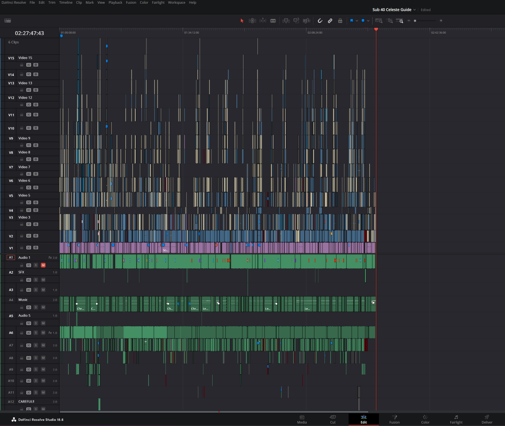Adjust the timeline zoom slider handle
The width and height of the screenshot is (505, 426).
415,21
